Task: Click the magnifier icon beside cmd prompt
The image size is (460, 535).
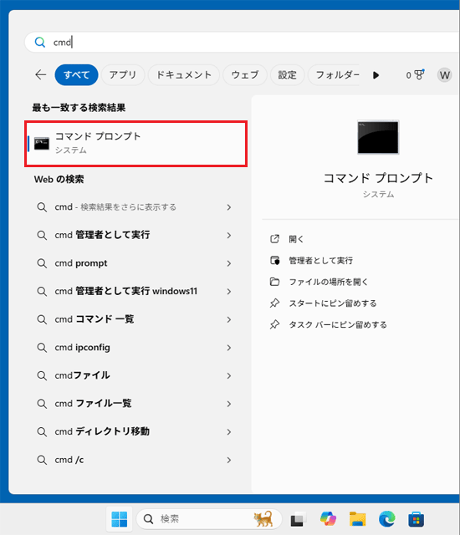Action: [x=42, y=263]
